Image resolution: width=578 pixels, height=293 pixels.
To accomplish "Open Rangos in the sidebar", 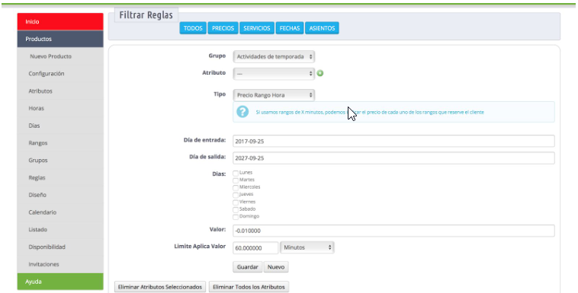I will 60,143.
